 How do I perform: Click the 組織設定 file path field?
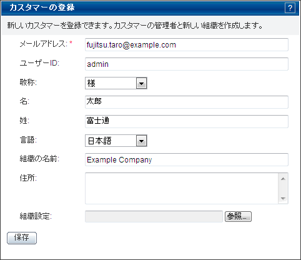[x=154, y=217]
